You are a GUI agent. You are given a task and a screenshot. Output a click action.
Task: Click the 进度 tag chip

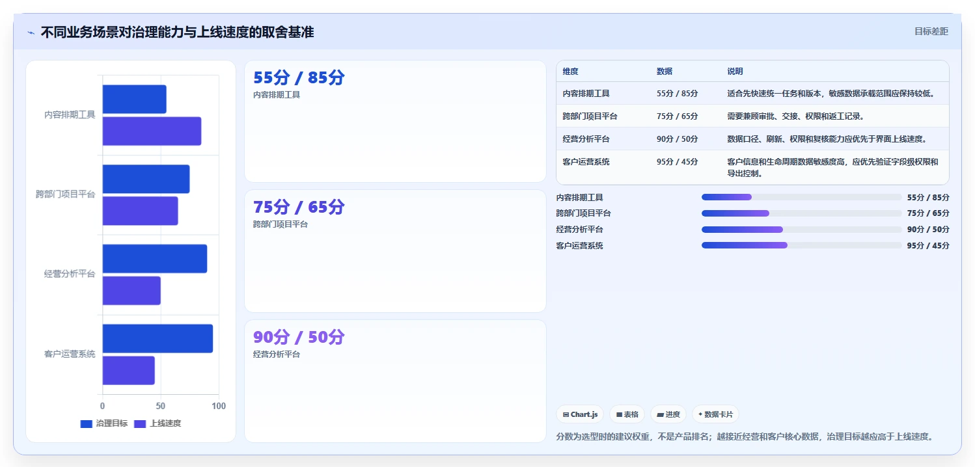tap(668, 414)
